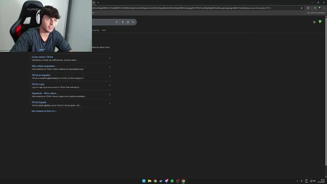The height and width of the screenshot is (184, 327).
Task: Open the Siguiendo - Mira videos result
Action: click(x=45, y=93)
